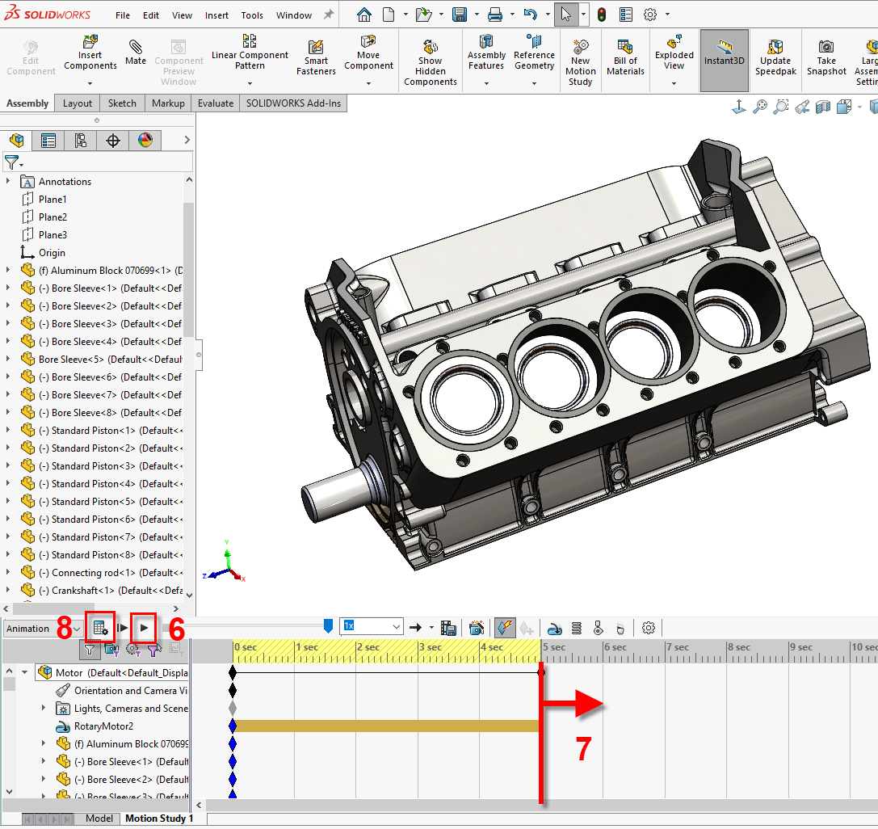Click the Linear Component Pattern tool
The image size is (878, 829).
[250, 52]
